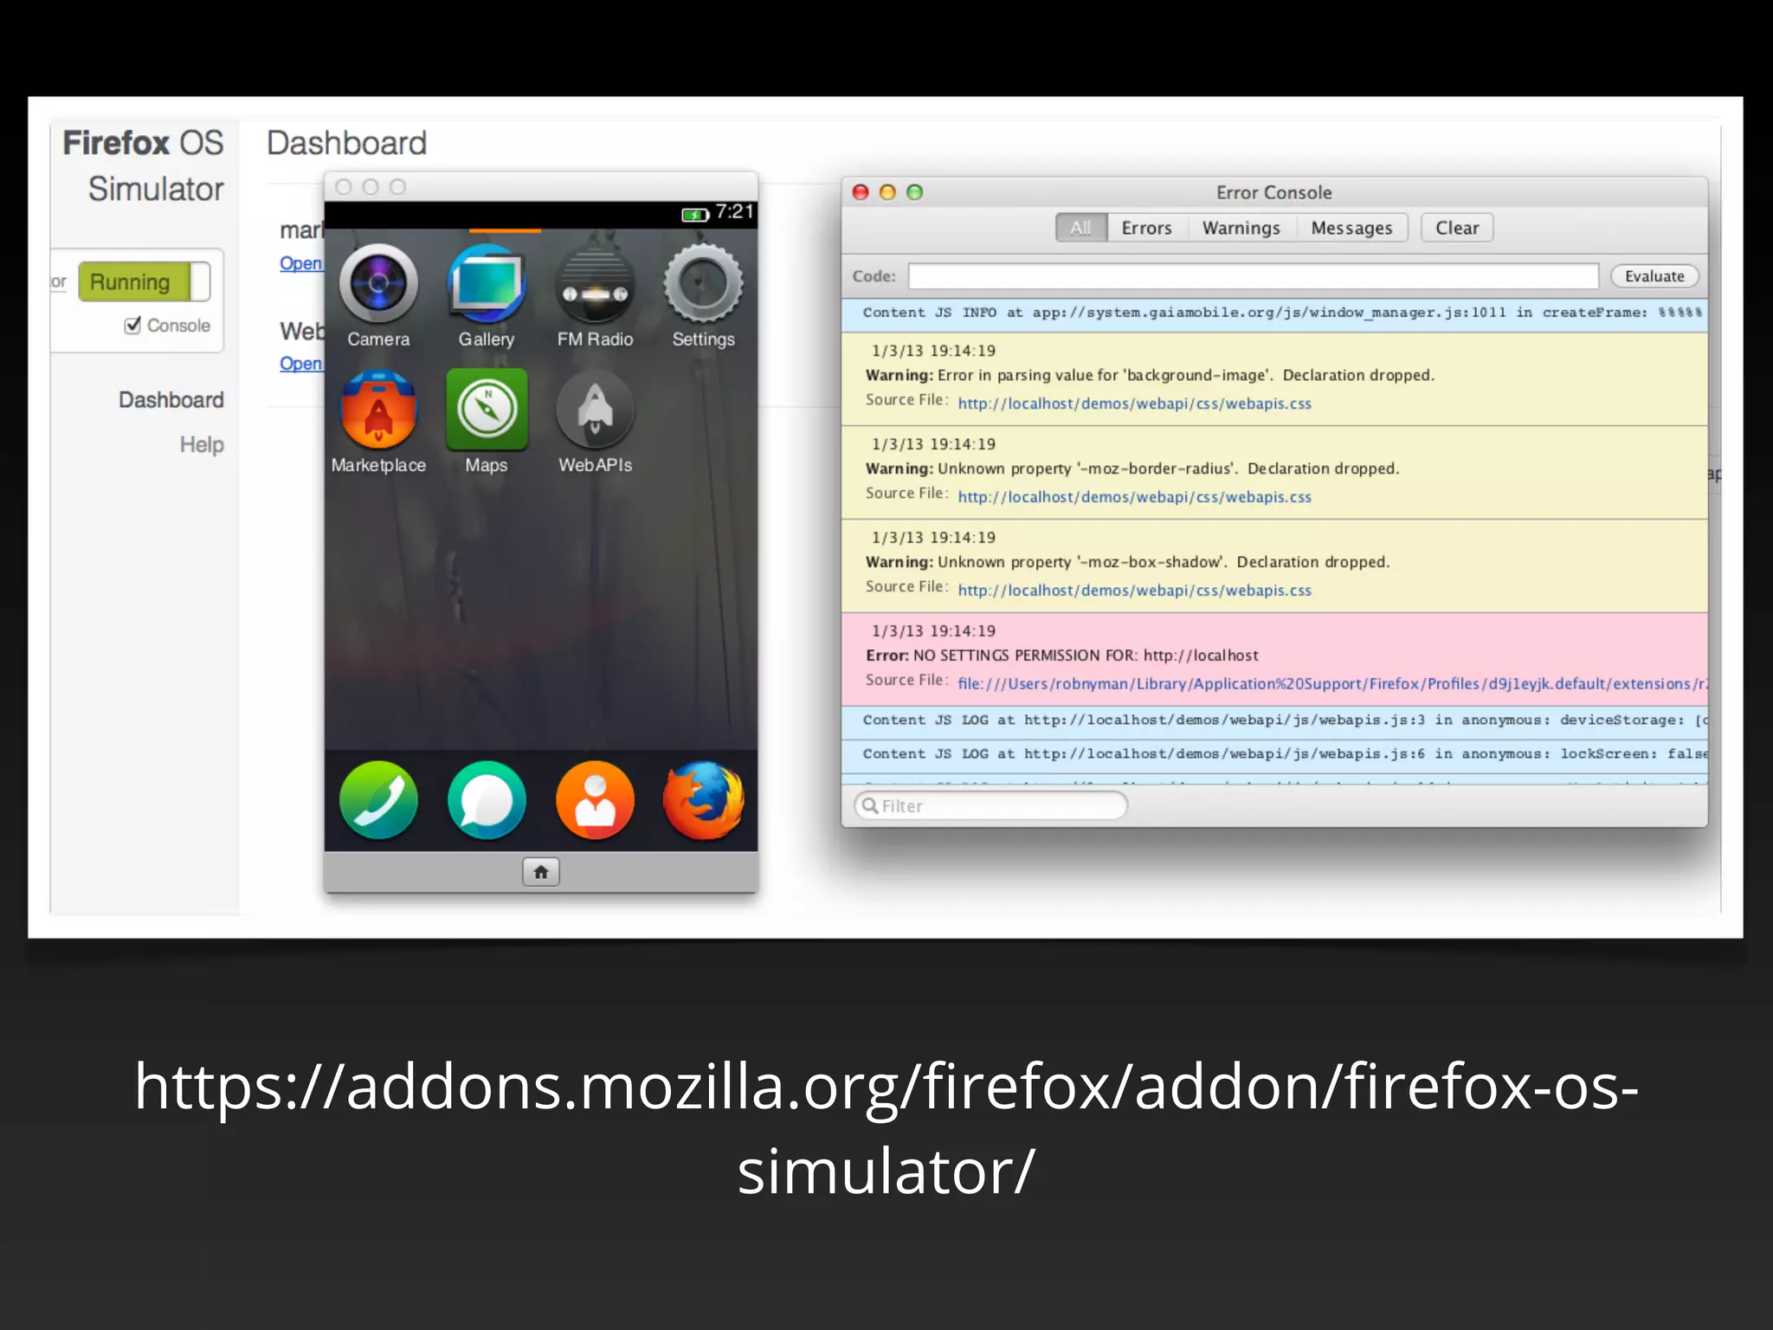
Task: Clear the Error Console log
Action: tap(1457, 228)
